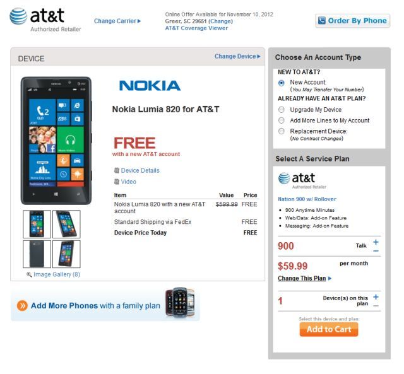The width and height of the screenshot is (404, 374).
Task: Increase Talk minutes with the plus icon
Action: (376, 242)
